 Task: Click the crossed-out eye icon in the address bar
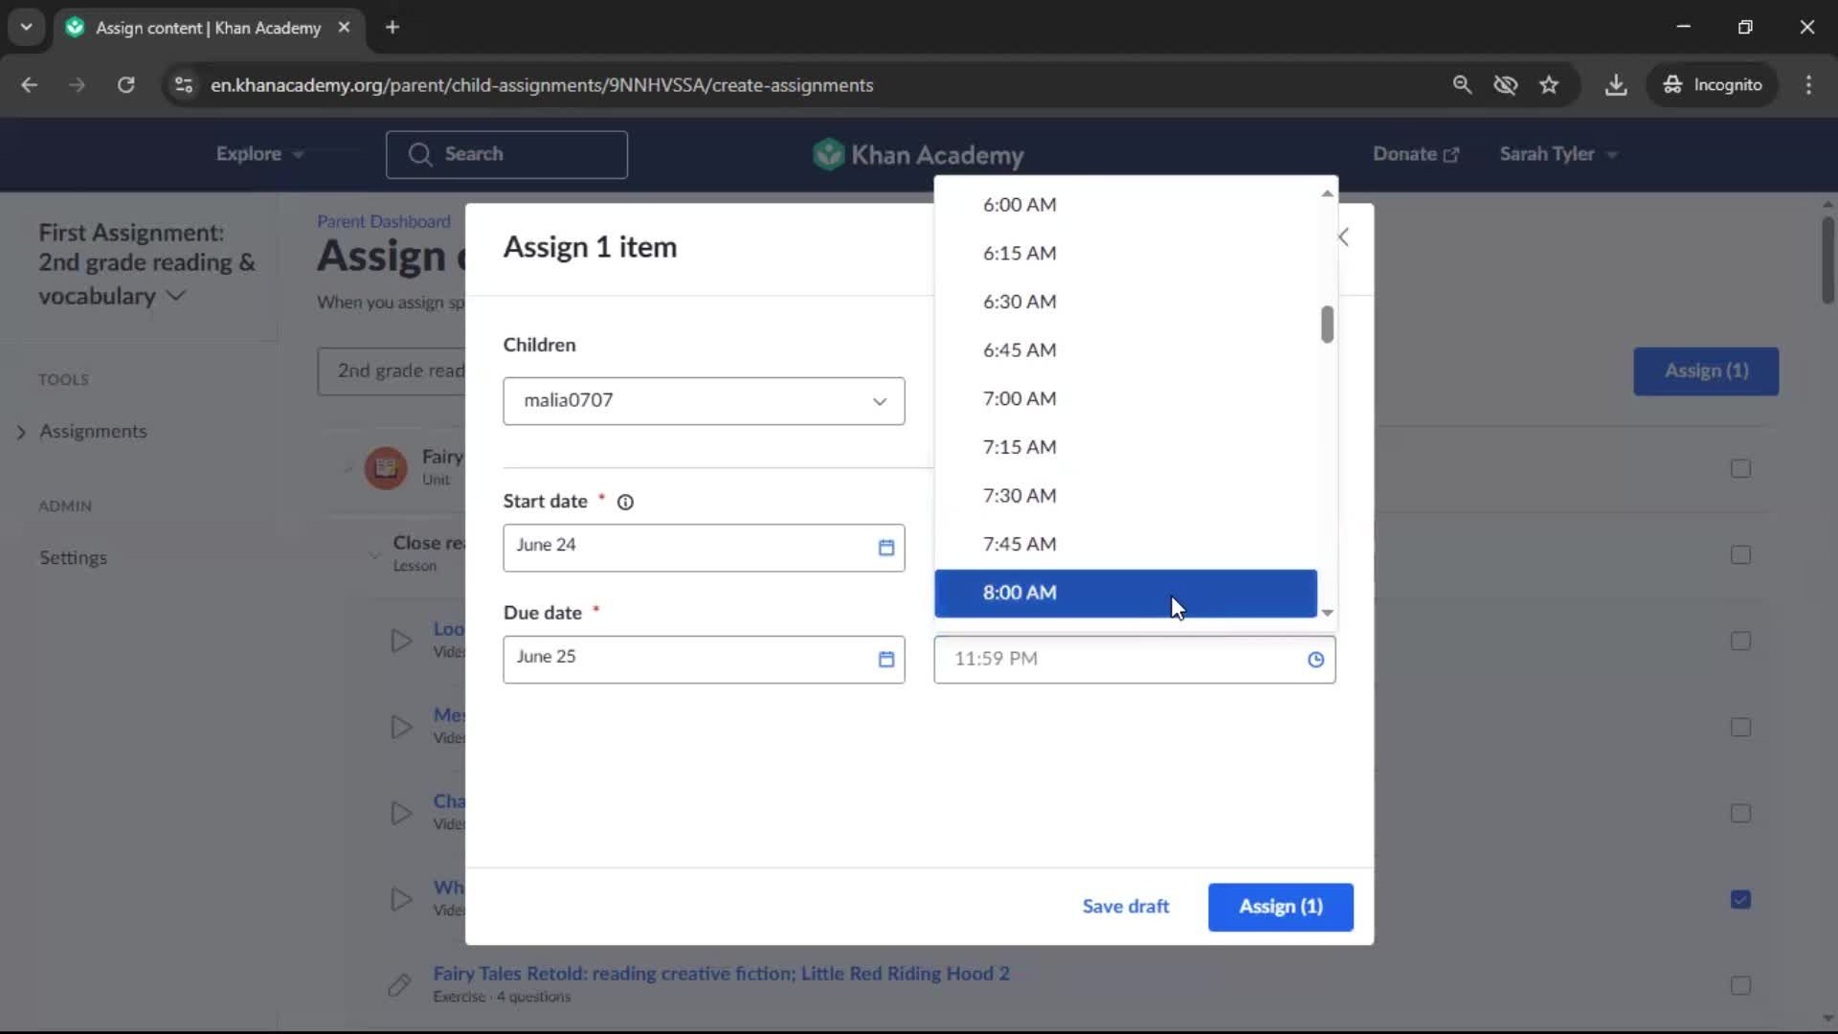1506,85
